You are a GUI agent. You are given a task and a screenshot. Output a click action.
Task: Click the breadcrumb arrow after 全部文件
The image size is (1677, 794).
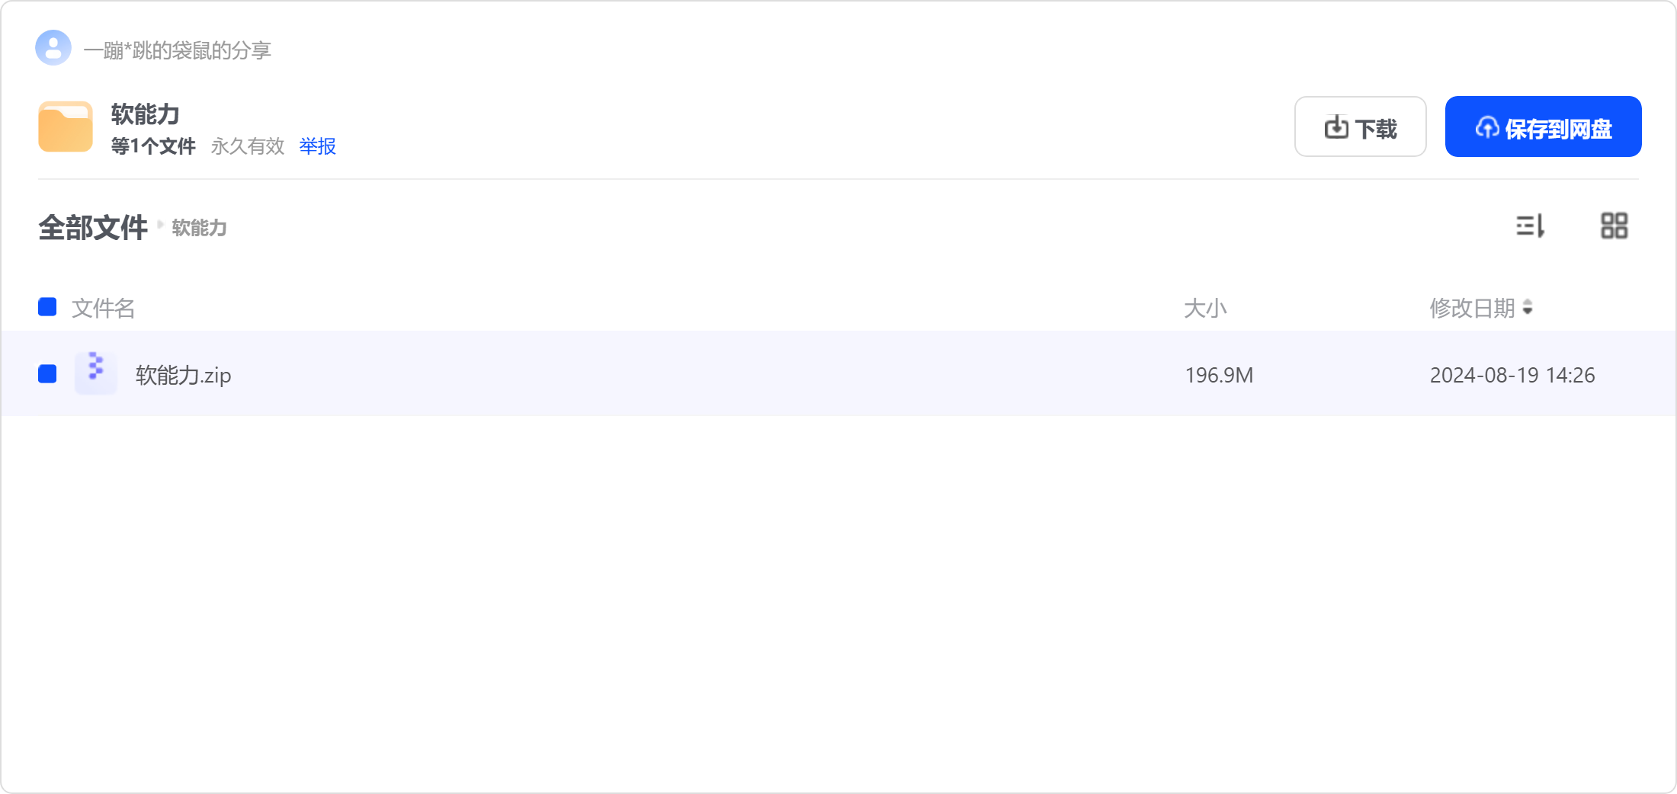pyautogui.click(x=160, y=225)
